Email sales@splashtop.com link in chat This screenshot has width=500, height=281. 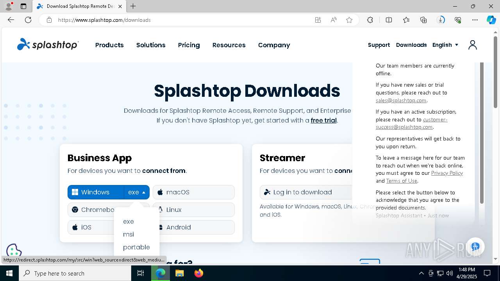pyautogui.click(x=401, y=100)
